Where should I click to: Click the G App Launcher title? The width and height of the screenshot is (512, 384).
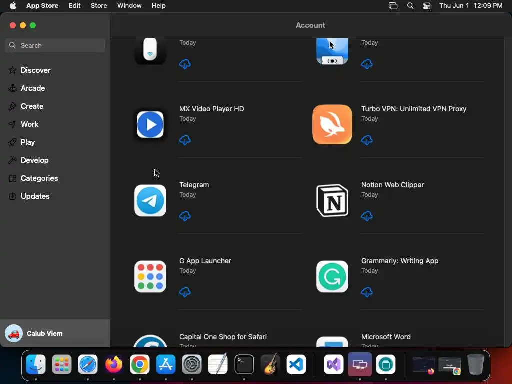click(x=205, y=261)
